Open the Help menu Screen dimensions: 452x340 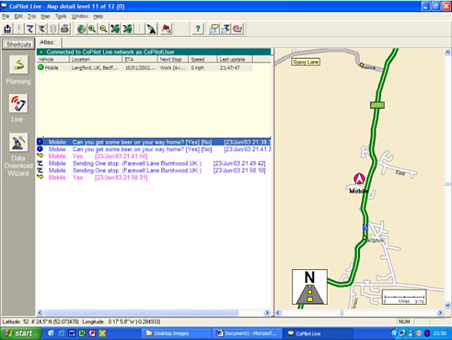[x=98, y=16]
